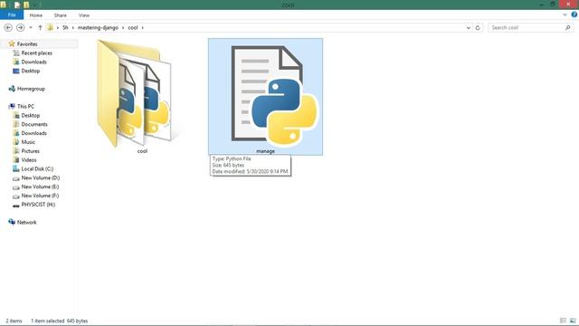
Task: Open the Share ribbon tab
Action: click(x=61, y=15)
